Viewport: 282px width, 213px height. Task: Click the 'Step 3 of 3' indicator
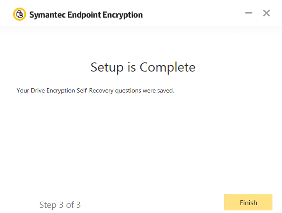[60, 205]
